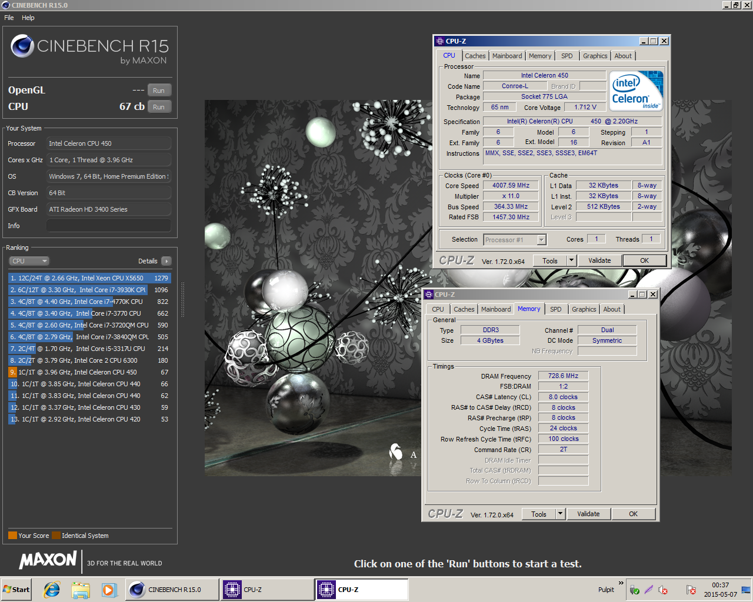Click Validate in upper CPU-Z window

(599, 260)
